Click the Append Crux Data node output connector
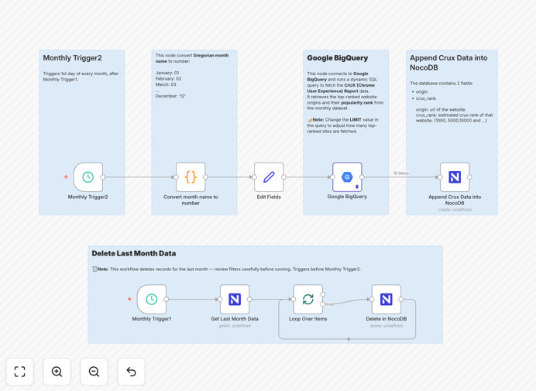536x391 pixels. [x=469, y=177]
